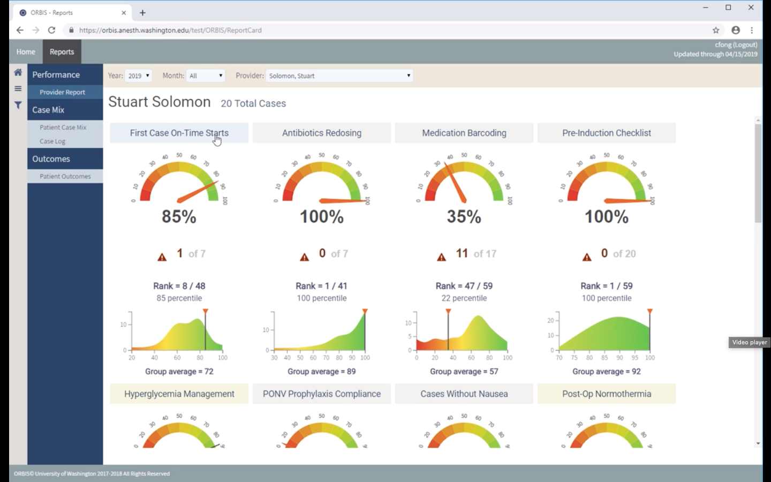Click Pre-Induction Checklist metric header
771x482 pixels.
click(607, 133)
